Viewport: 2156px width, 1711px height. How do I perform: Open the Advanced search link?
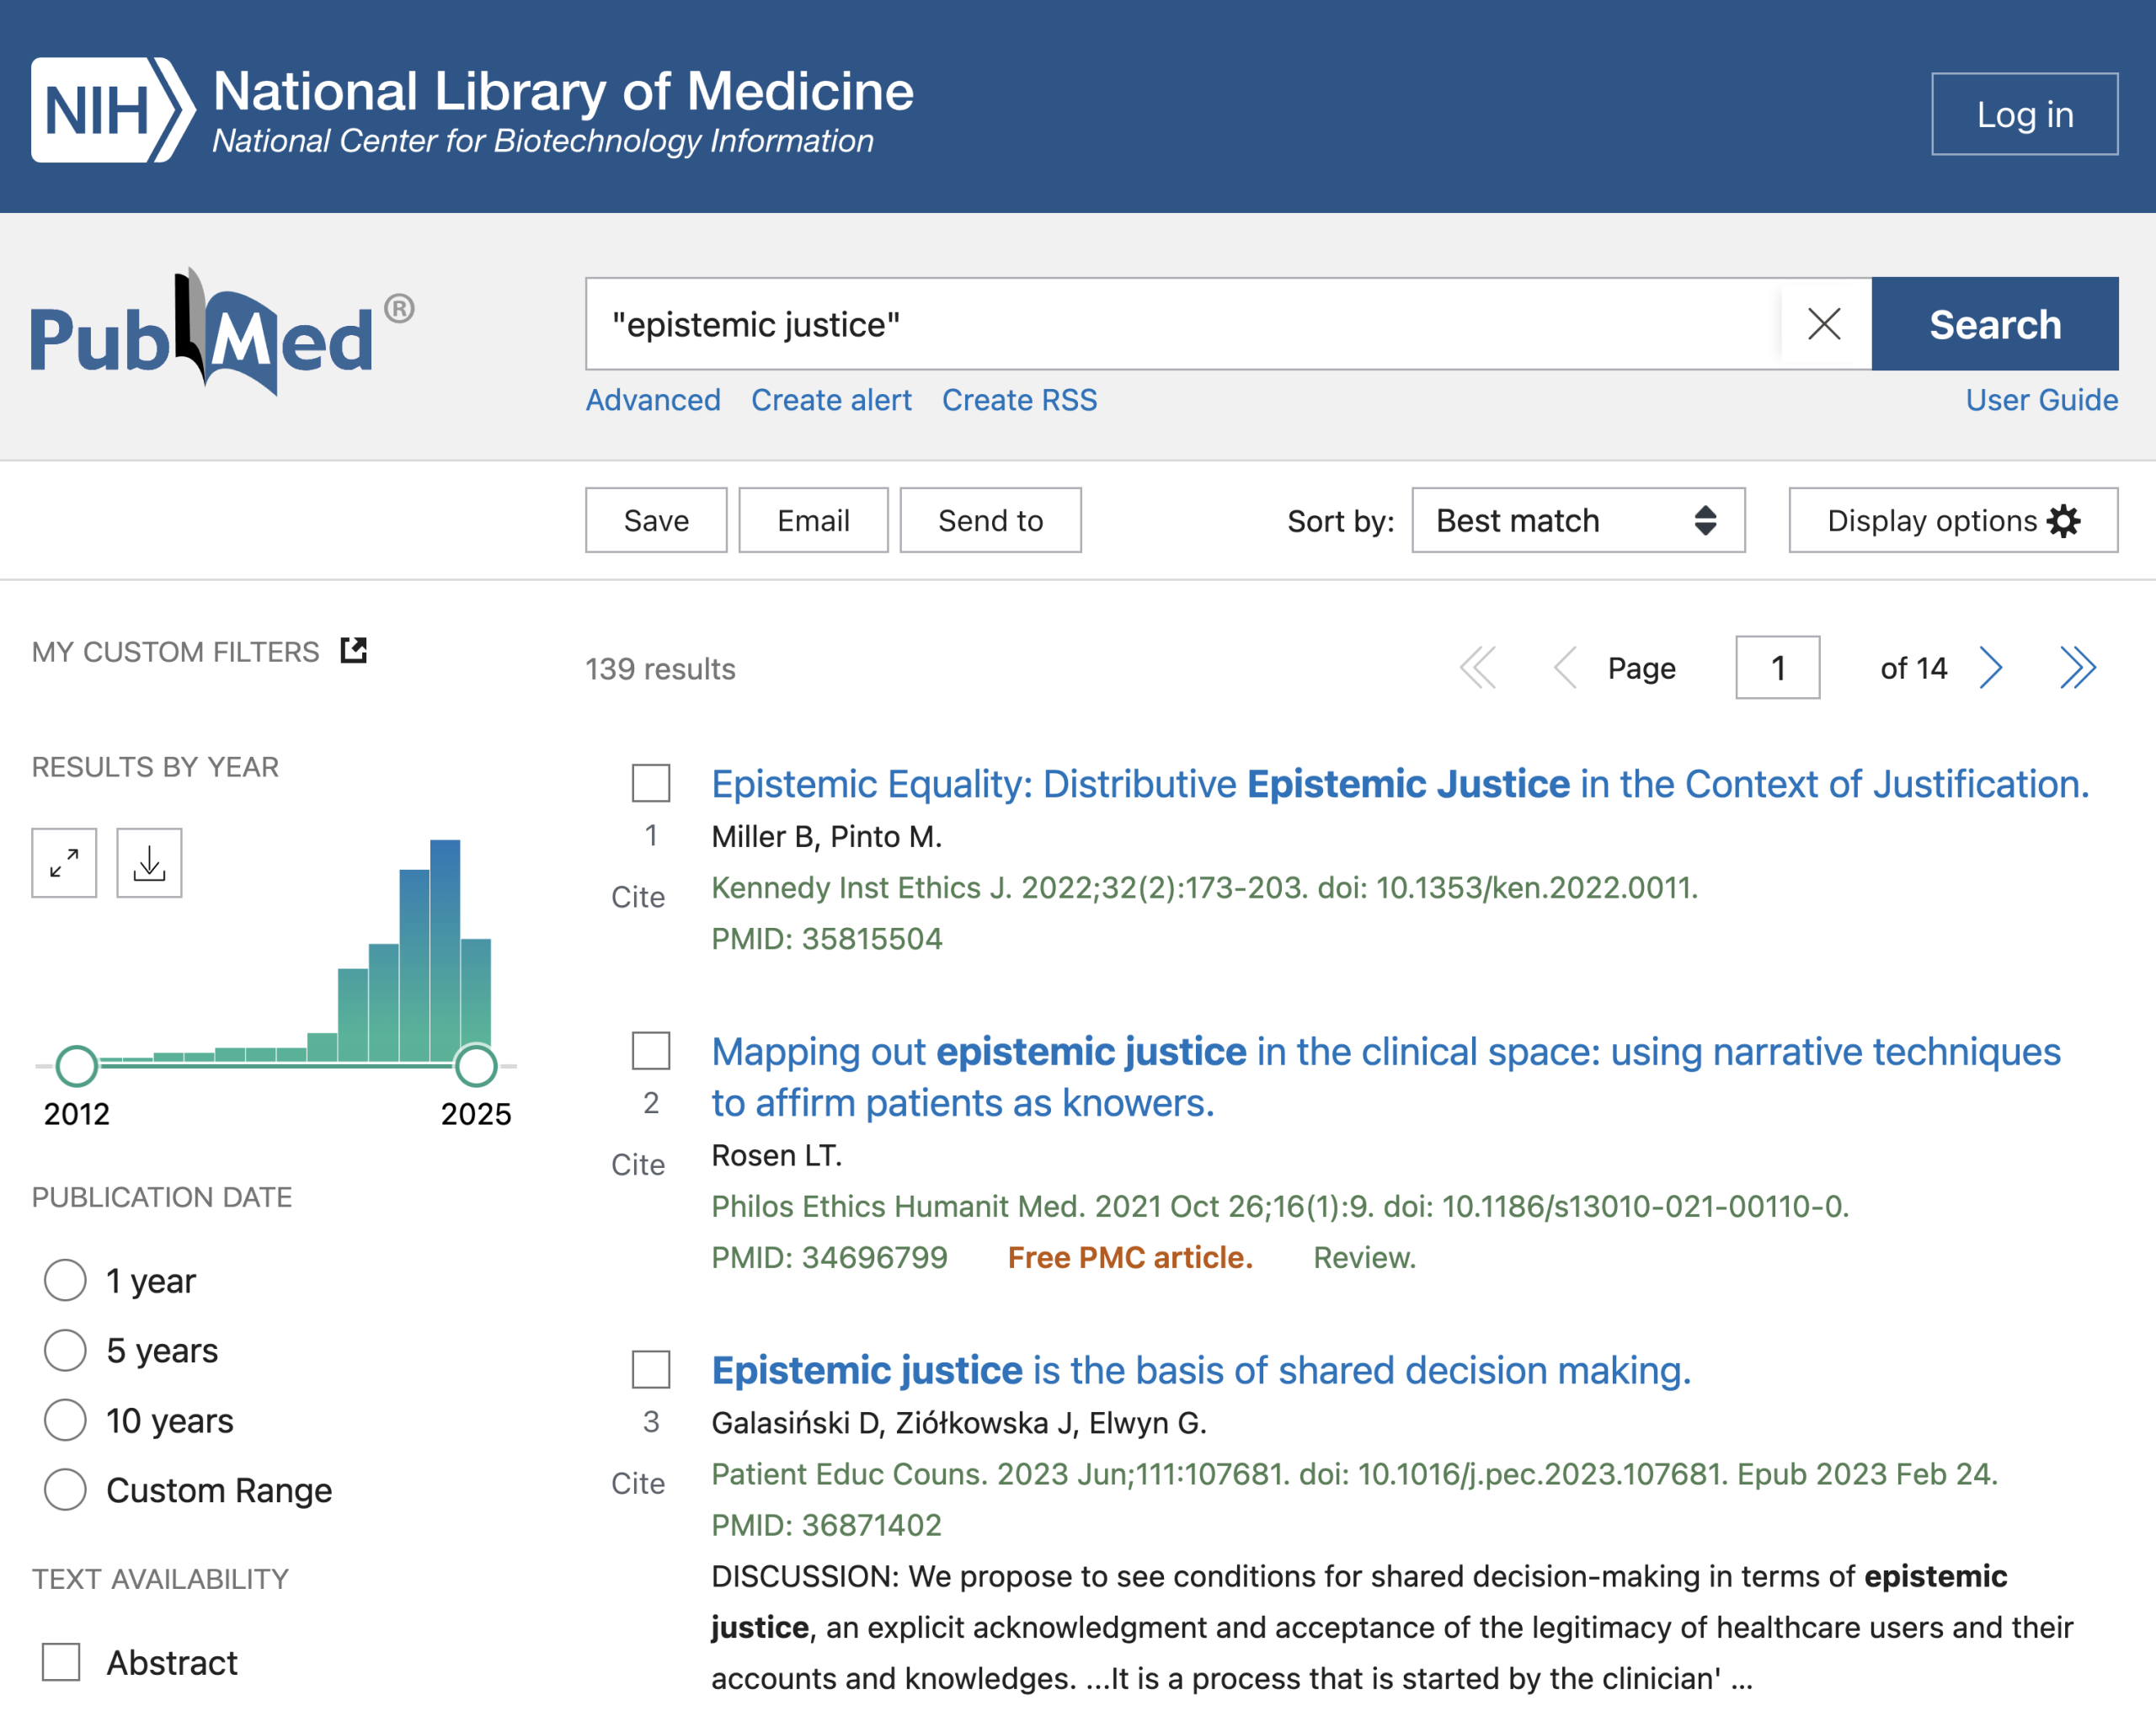(x=653, y=400)
